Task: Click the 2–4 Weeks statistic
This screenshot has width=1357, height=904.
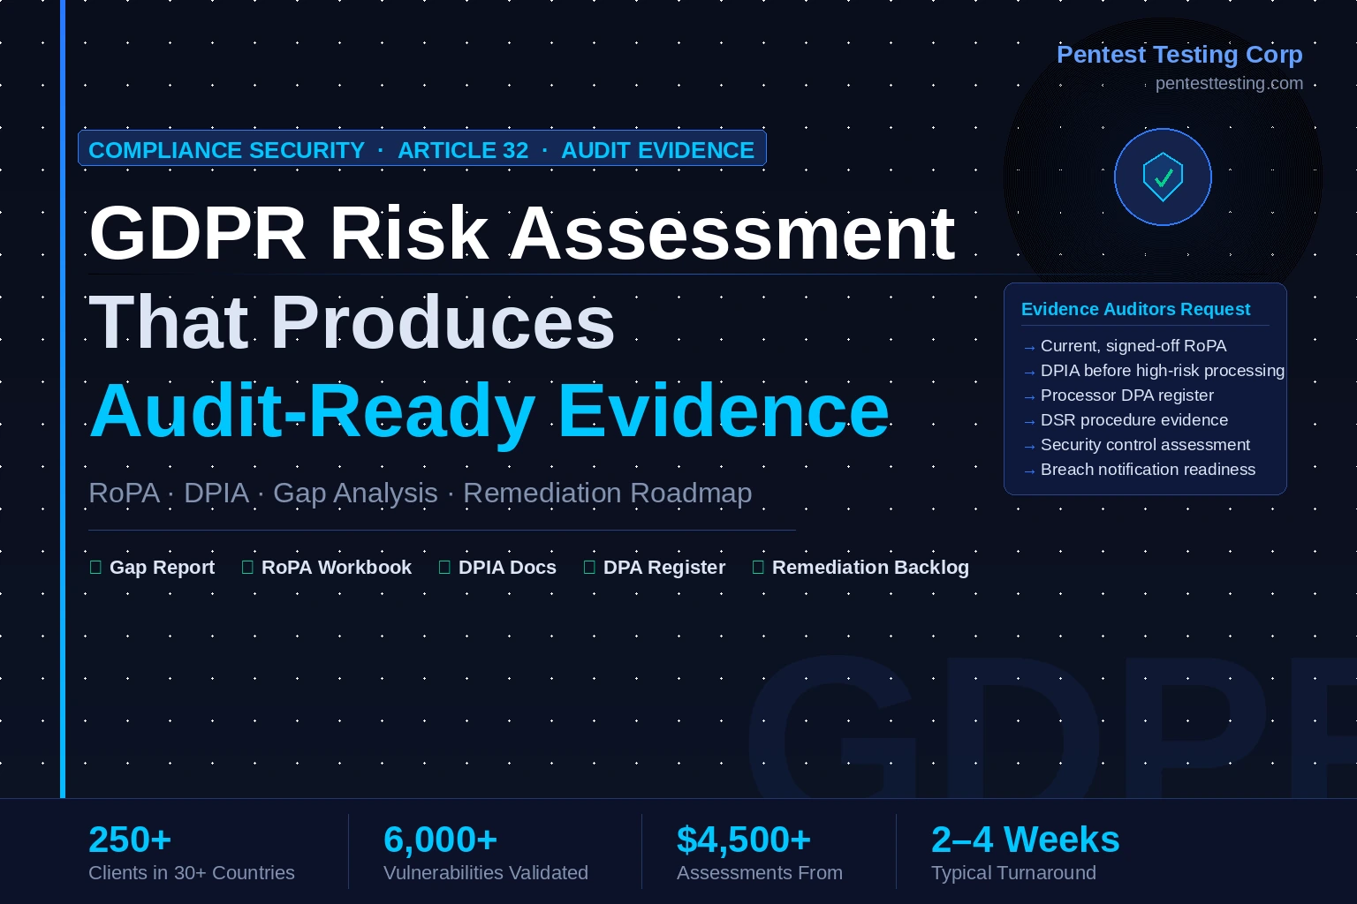Action: click(x=1026, y=840)
